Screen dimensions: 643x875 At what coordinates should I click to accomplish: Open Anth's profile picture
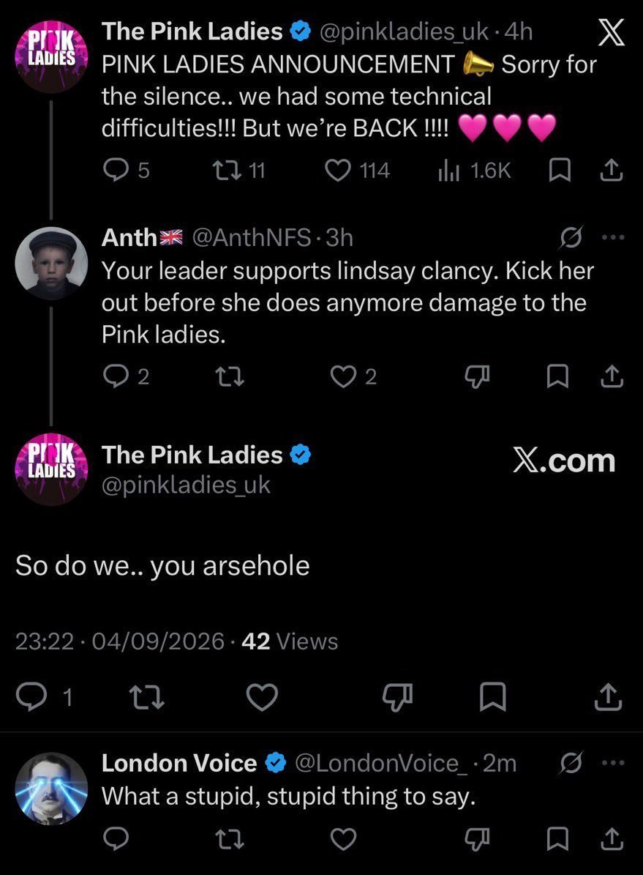click(x=51, y=264)
